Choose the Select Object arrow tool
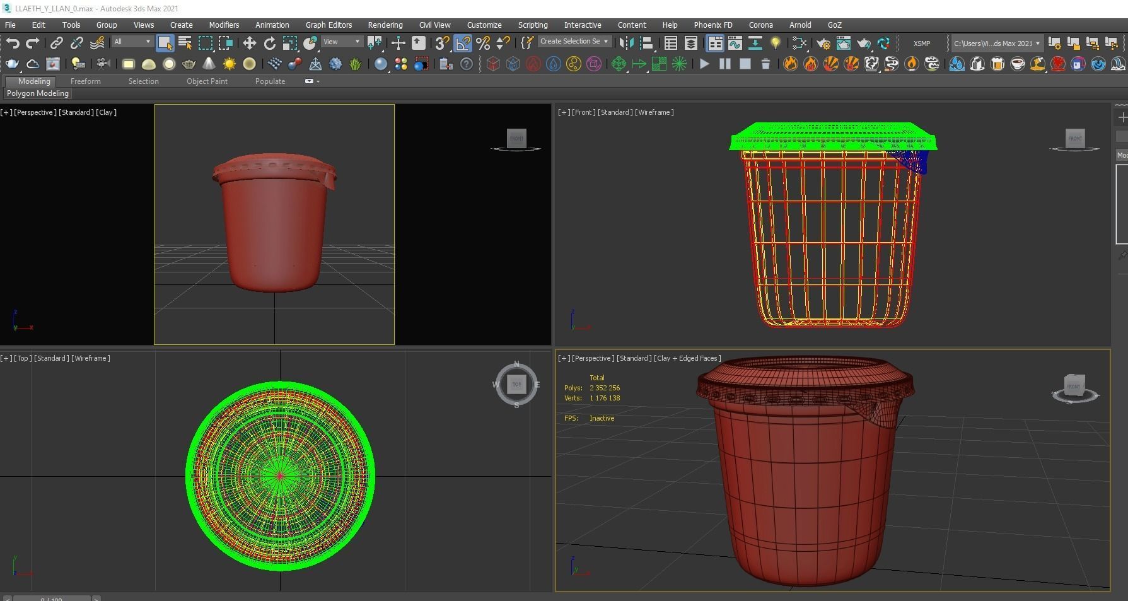This screenshot has height=601, width=1128. point(165,43)
